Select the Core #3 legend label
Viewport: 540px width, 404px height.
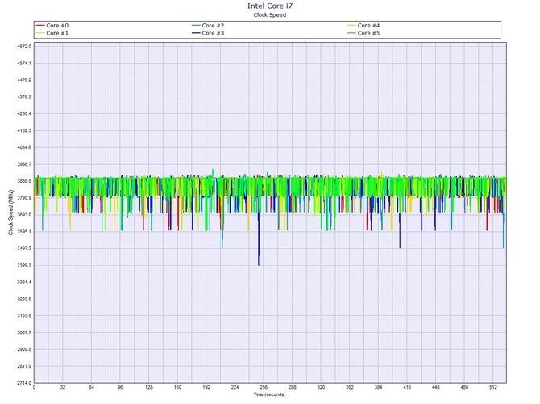pyautogui.click(x=213, y=33)
